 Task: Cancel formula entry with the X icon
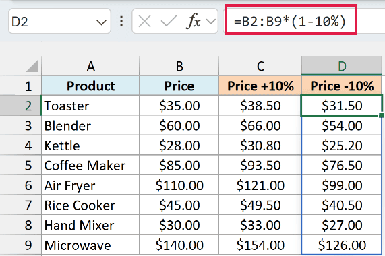tap(144, 22)
